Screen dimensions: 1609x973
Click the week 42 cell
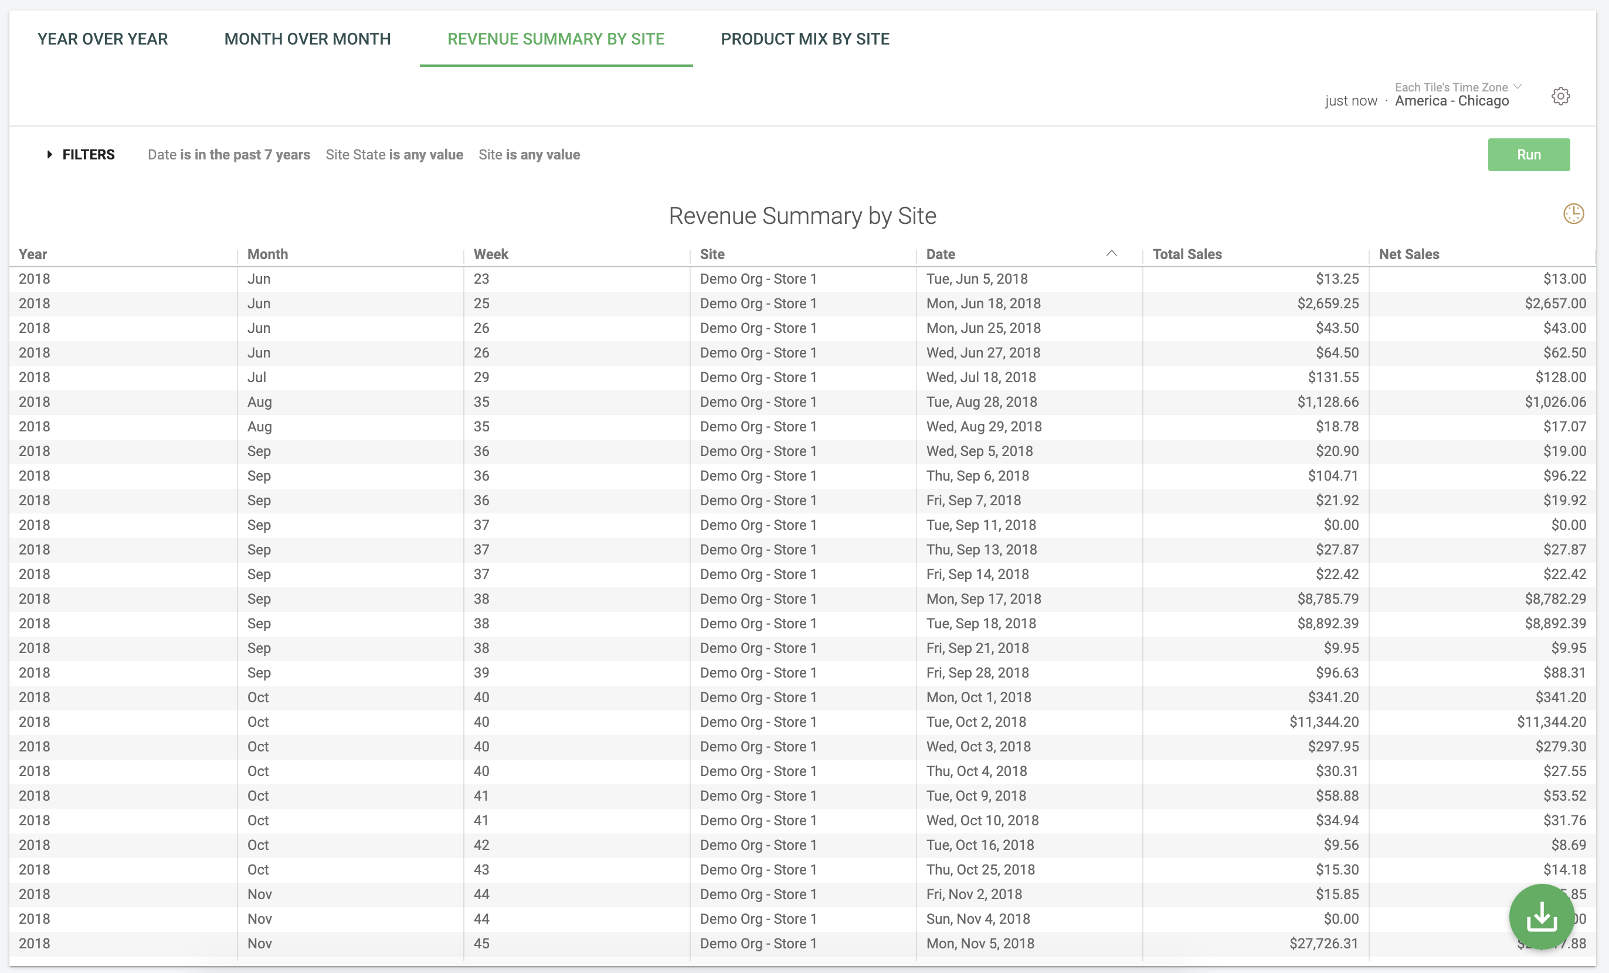[x=481, y=845]
